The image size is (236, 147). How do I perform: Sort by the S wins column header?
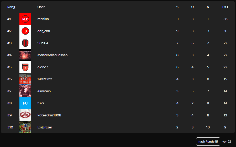(x=177, y=7)
